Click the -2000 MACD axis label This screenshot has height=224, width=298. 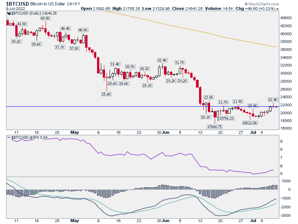tap(285, 207)
